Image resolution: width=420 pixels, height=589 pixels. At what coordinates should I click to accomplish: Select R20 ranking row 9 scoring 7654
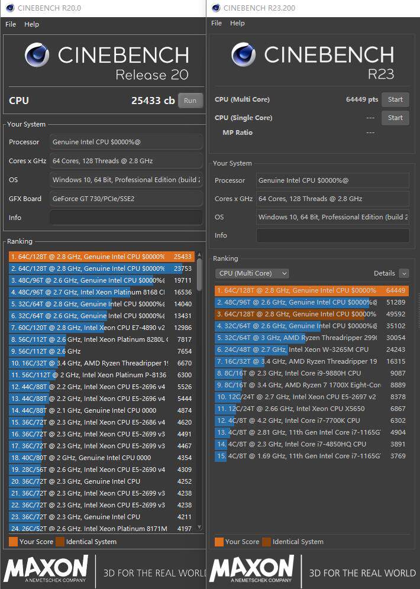click(x=102, y=352)
